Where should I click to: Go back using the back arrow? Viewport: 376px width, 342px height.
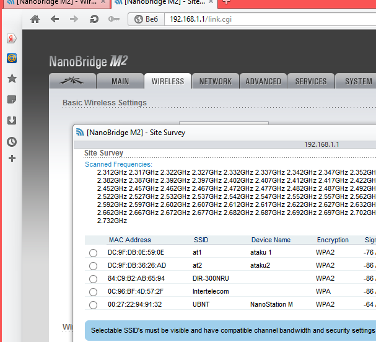click(x=55, y=19)
